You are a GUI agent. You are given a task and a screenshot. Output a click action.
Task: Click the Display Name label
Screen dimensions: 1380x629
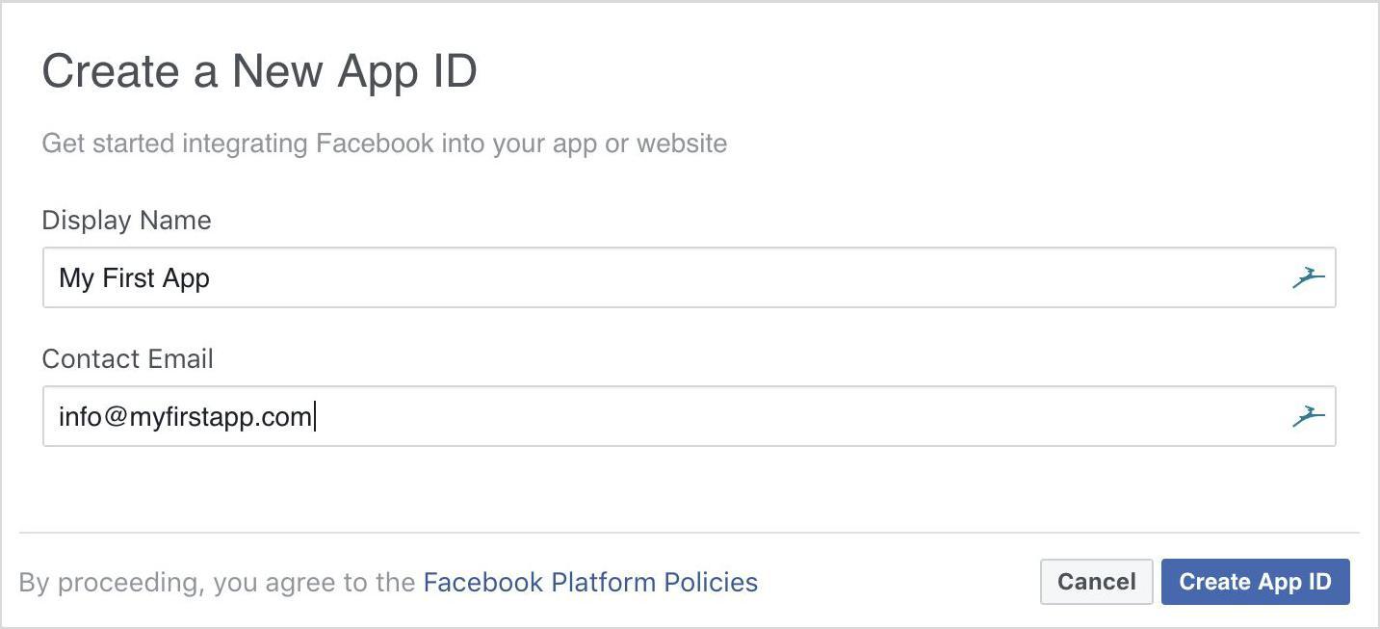click(126, 221)
